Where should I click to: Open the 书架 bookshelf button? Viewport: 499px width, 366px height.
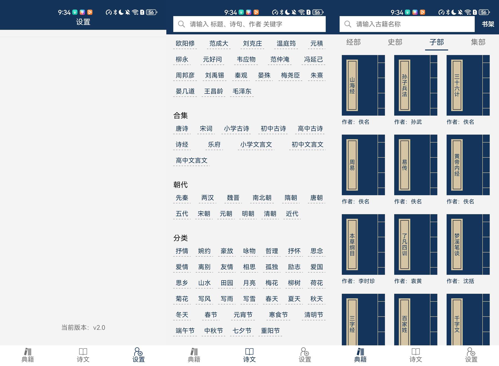point(488,24)
